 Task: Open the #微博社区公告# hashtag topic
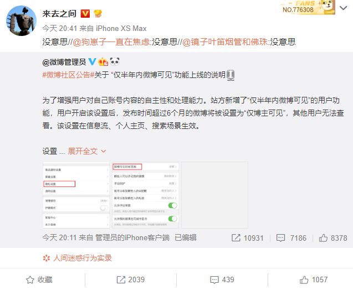pos(68,75)
